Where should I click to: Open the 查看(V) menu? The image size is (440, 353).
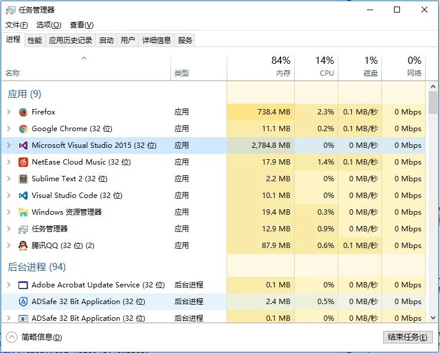pyautogui.click(x=82, y=25)
